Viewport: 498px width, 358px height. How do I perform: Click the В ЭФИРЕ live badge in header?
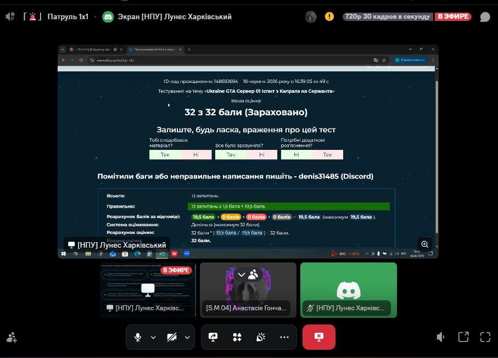[453, 16]
